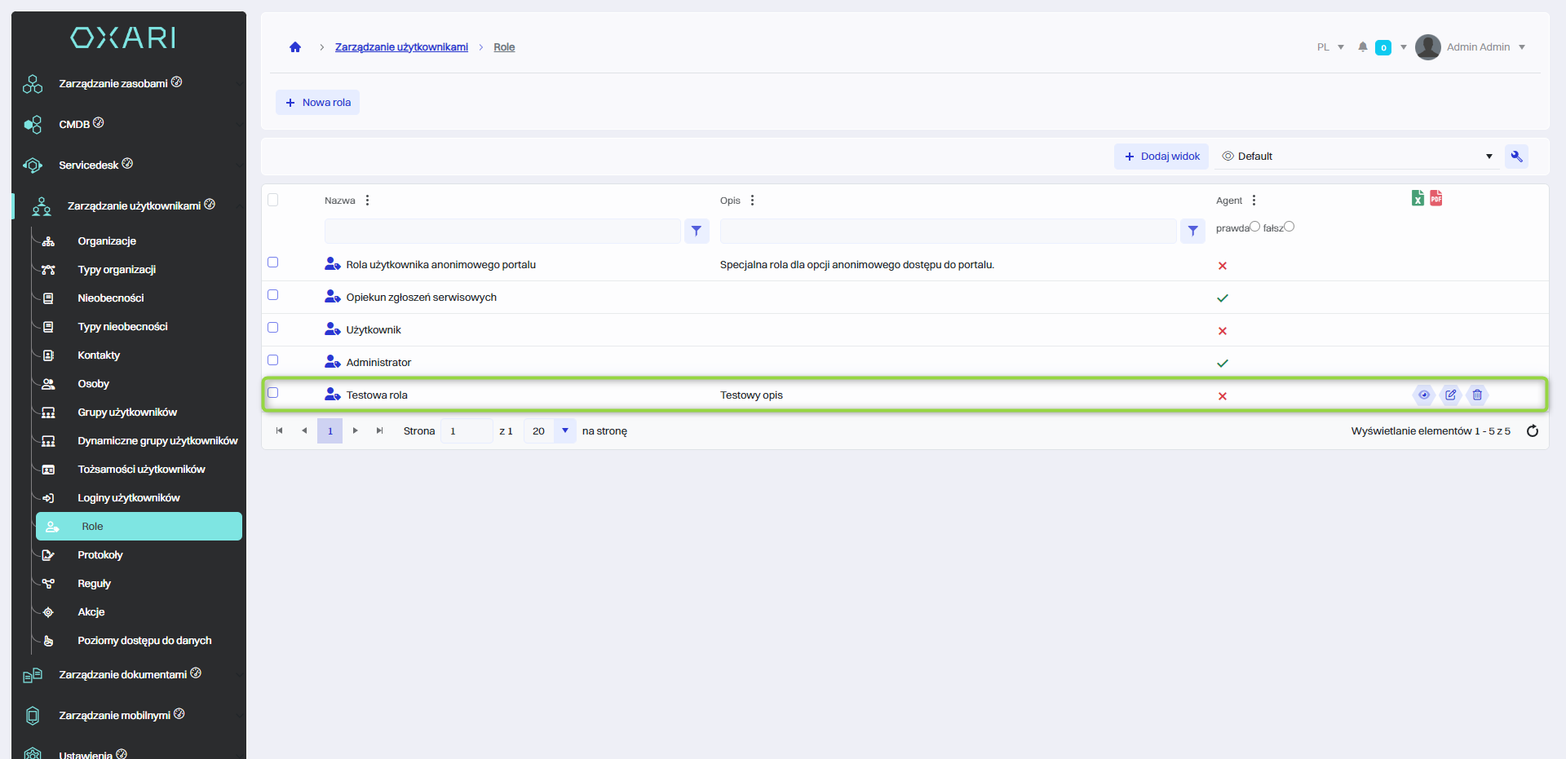Image resolution: width=1566 pixels, height=759 pixels.
Task: Open Organizacje in sidebar menu
Action: click(107, 241)
